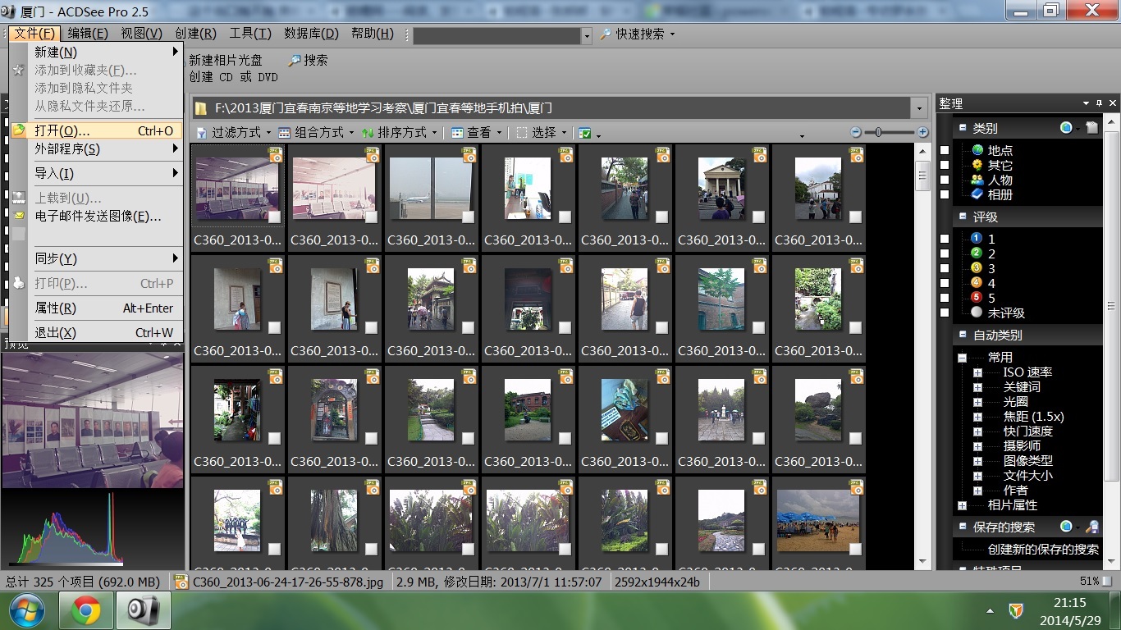The image size is (1121, 630).
Task: Choose 打开(O)... from the 文件 menu
Action: coord(97,130)
